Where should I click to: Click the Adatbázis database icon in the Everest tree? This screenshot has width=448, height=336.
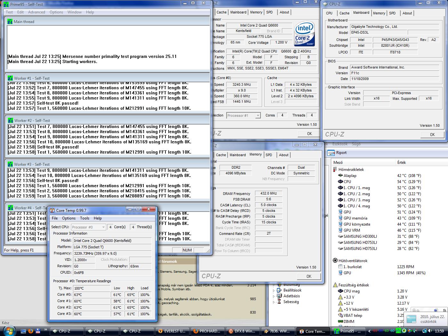point(280,296)
